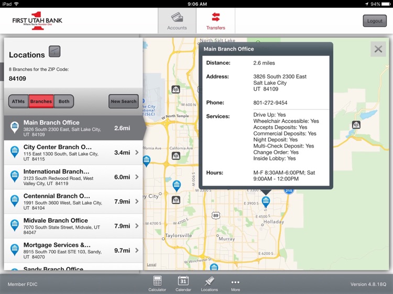Click Midvale Branch Office row name
The image size is (393, 294).
tap(56, 220)
